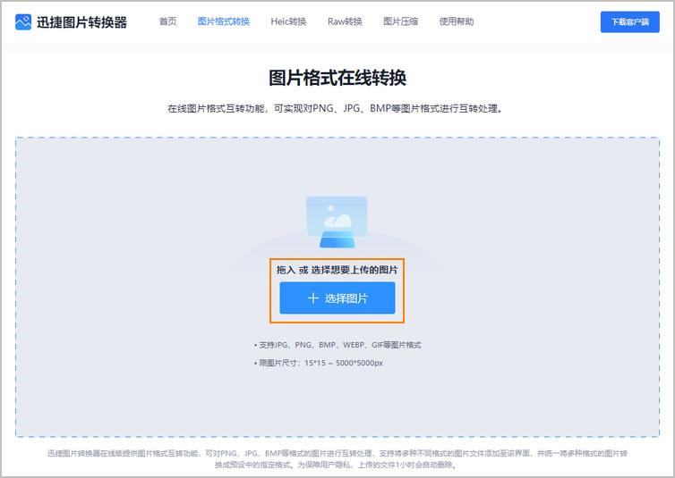
Task: Click the footer description paragraph
Action: (337, 459)
